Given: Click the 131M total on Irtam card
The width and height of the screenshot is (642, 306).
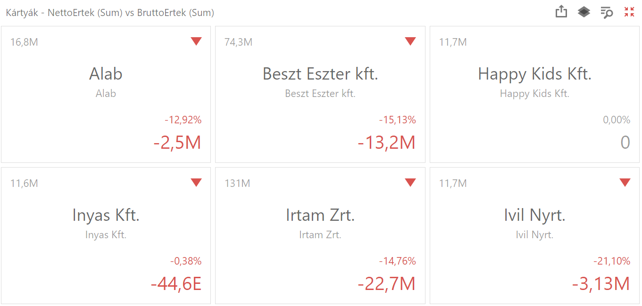Looking at the screenshot, I should click(237, 183).
